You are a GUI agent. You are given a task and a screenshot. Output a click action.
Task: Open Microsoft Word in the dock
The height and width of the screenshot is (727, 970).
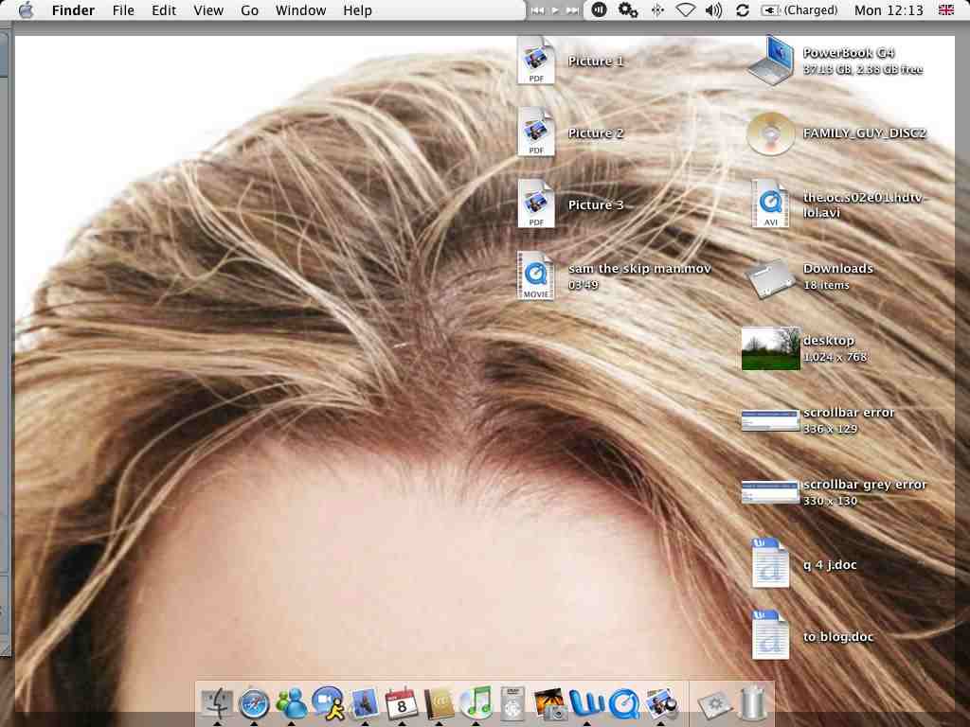pyautogui.click(x=587, y=703)
